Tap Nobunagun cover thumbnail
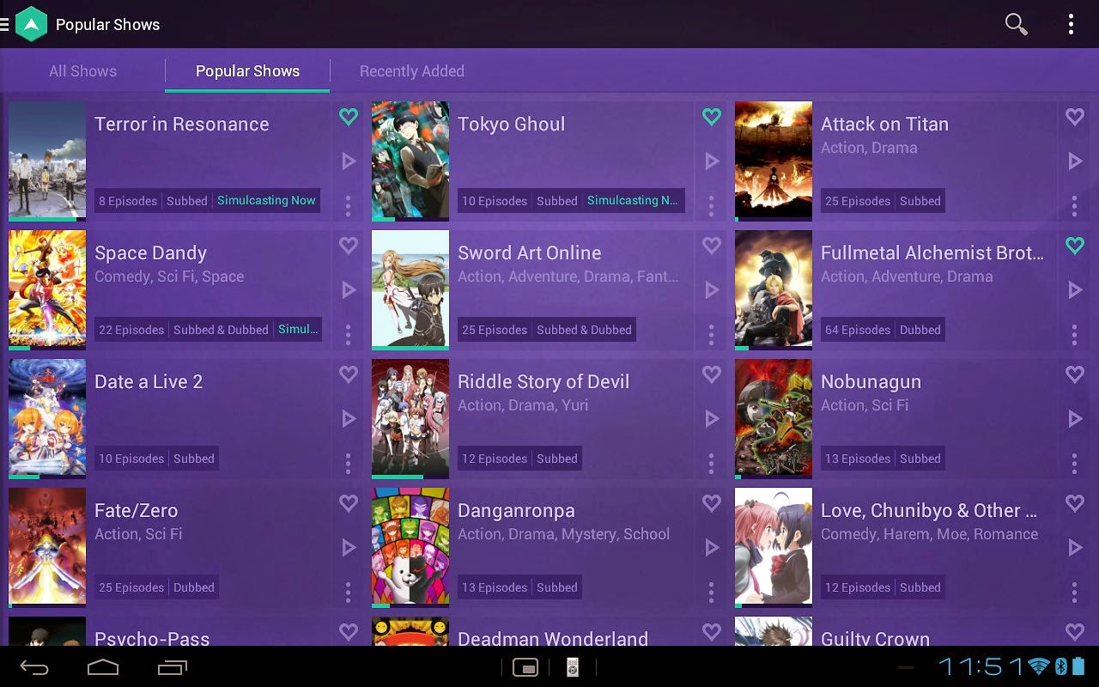 pyautogui.click(x=774, y=419)
